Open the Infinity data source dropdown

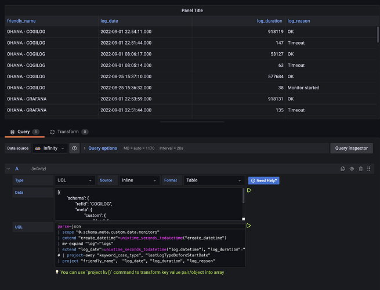point(50,148)
